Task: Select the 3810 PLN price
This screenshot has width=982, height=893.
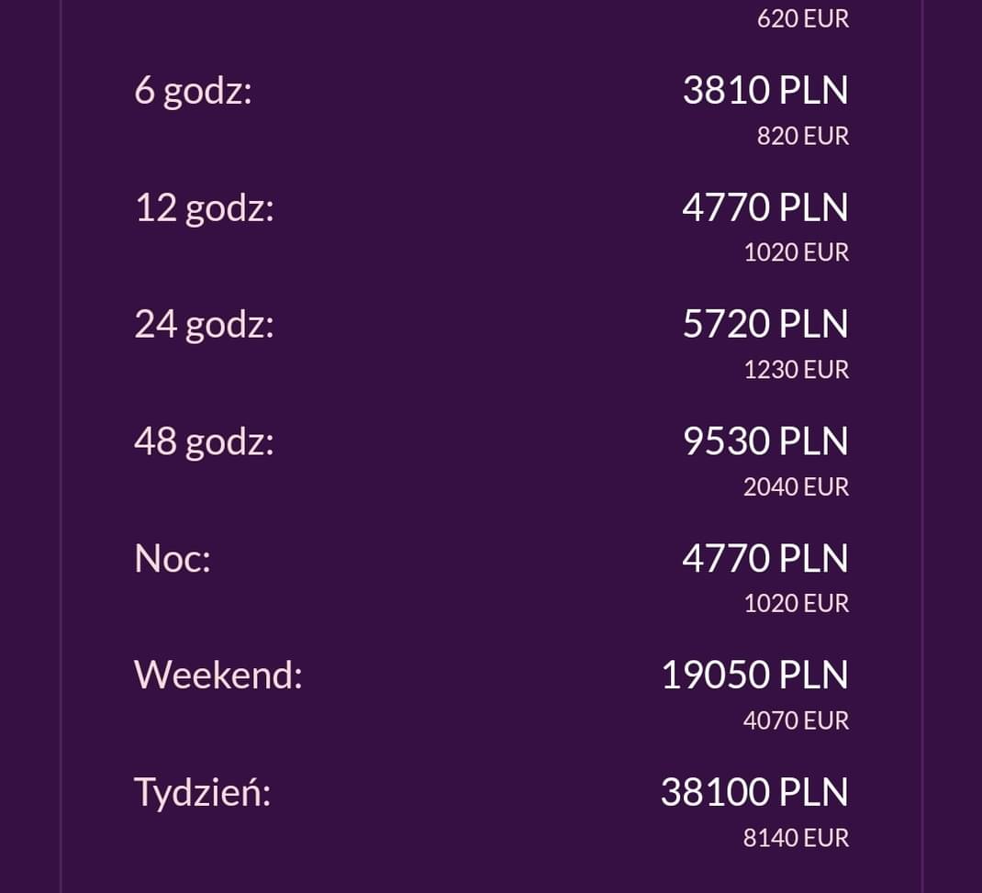Action: 765,91
